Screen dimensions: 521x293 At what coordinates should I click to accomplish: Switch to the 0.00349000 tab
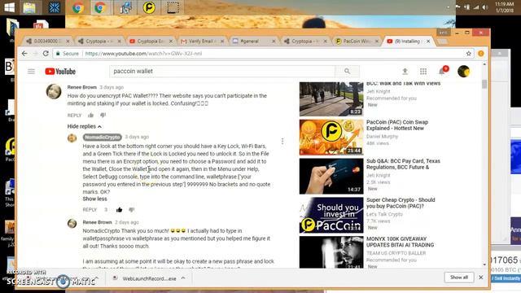click(46, 42)
